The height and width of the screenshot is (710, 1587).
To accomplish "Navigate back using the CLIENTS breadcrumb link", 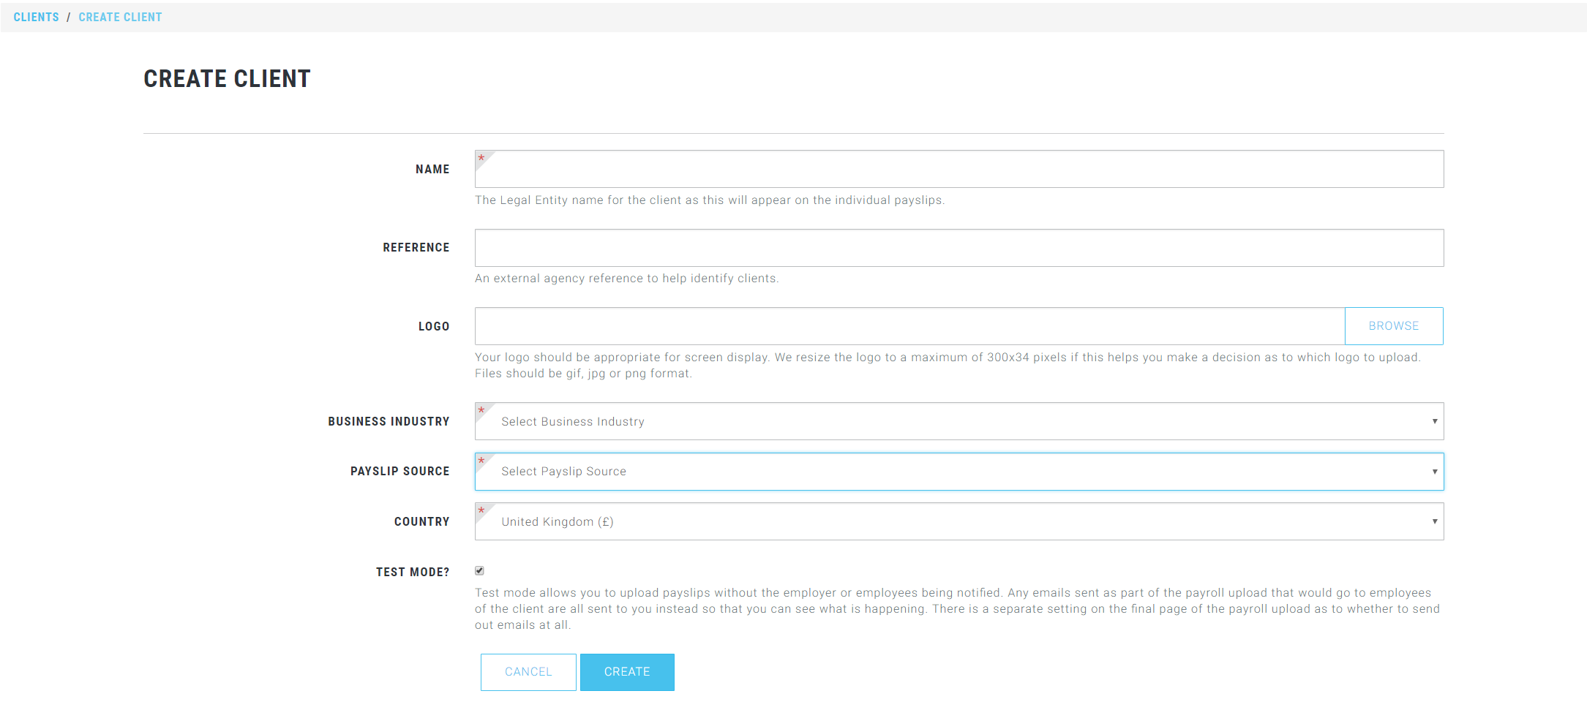I will (x=36, y=16).
